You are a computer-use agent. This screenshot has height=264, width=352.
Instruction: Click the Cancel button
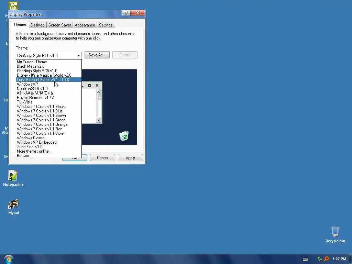[102, 157]
